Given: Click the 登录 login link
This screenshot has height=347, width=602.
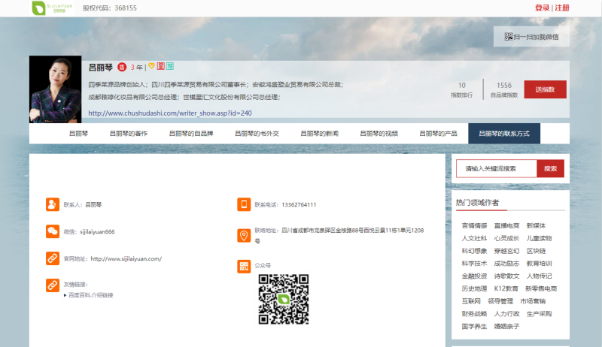Looking at the screenshot, I should (542, 8).
